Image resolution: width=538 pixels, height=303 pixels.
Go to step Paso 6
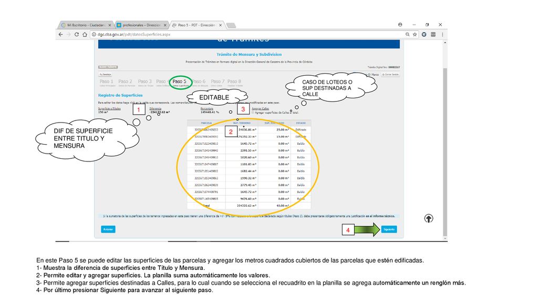tap(199, 82)
